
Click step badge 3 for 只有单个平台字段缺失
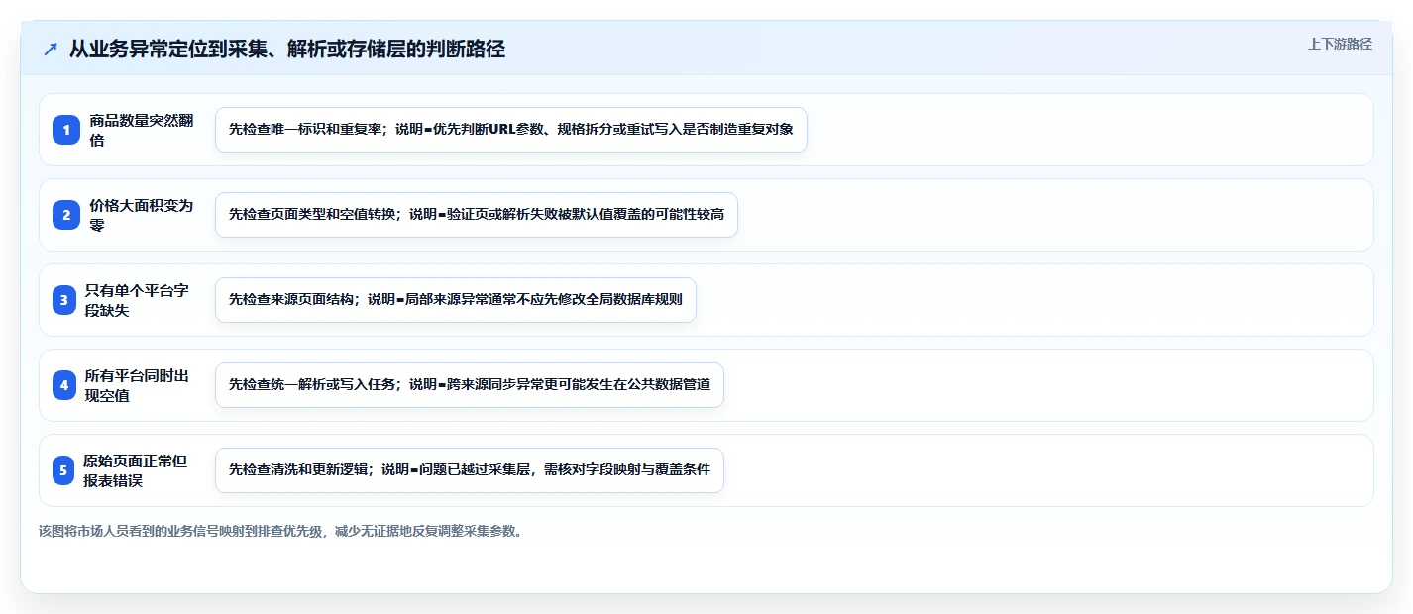tap(65, 300)
